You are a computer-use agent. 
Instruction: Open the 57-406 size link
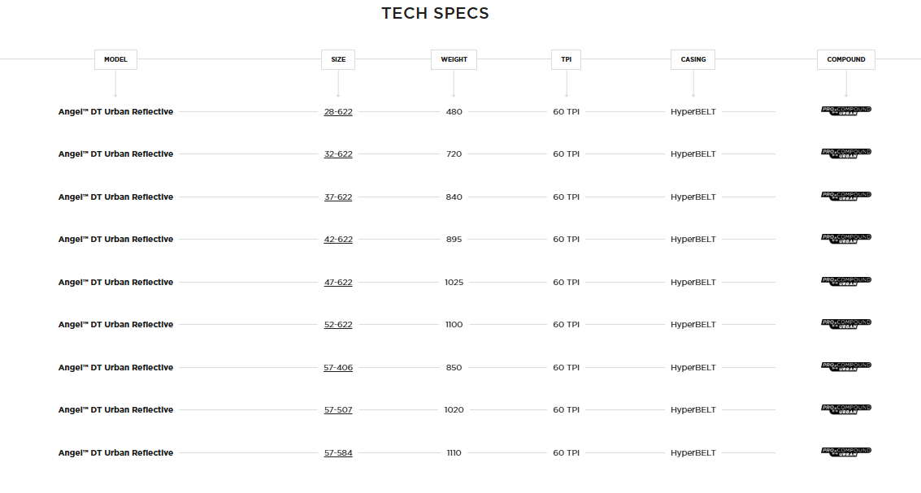click(338, 368)
